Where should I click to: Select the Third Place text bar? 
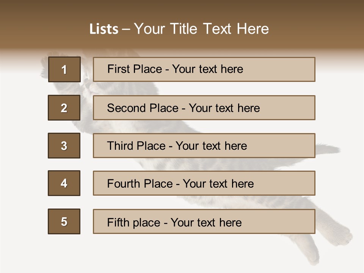(204, 146)
